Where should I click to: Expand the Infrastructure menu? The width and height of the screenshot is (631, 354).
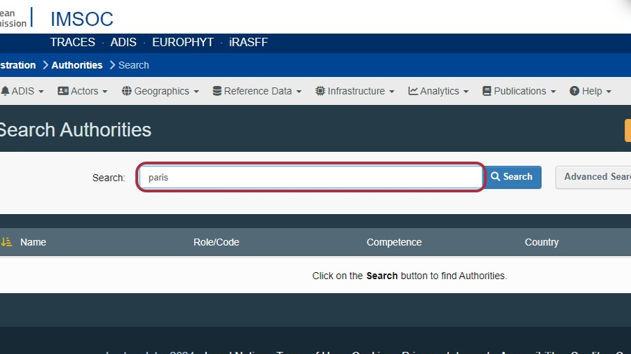[x=355, y=91]
